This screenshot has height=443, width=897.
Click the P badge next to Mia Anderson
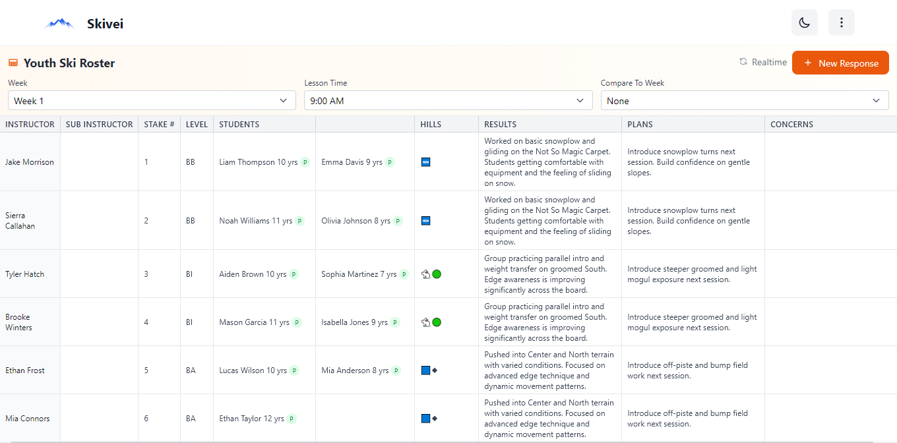click(396, 370)
